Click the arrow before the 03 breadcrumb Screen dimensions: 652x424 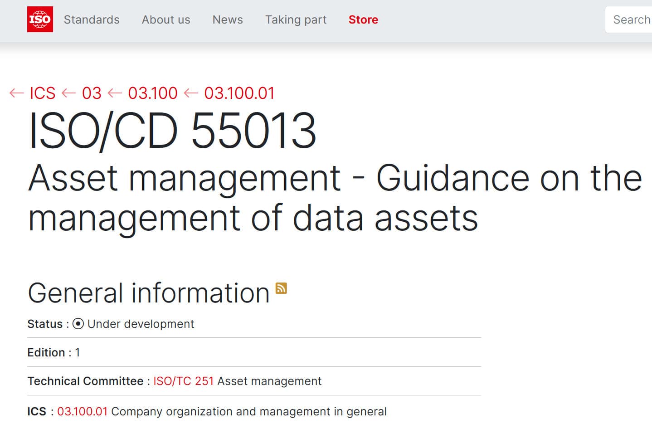(68, 93)
